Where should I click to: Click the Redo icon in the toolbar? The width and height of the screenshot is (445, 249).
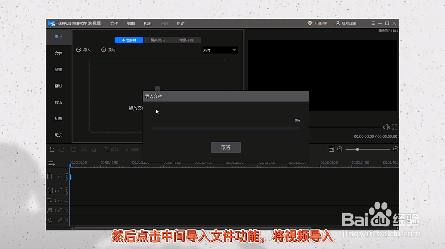click(62, 149)
